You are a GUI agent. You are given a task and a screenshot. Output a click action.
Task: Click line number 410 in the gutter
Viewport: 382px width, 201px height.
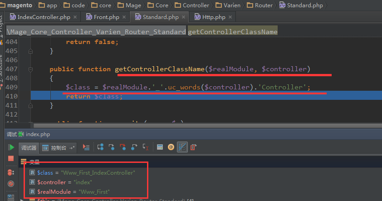pos(11,96)
